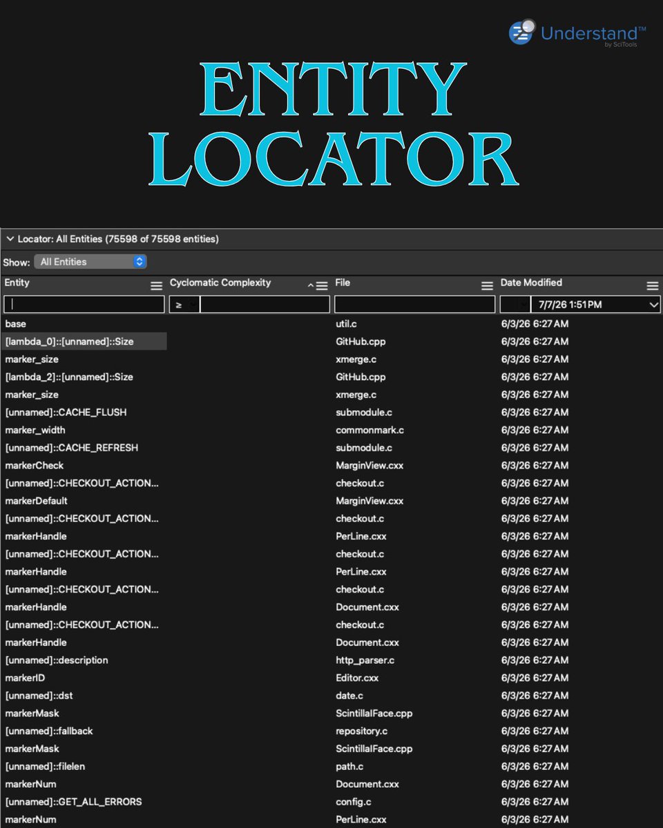Click the date cell in the markerID row
This screenshot has width=663, height=828.
click(535, 678)
